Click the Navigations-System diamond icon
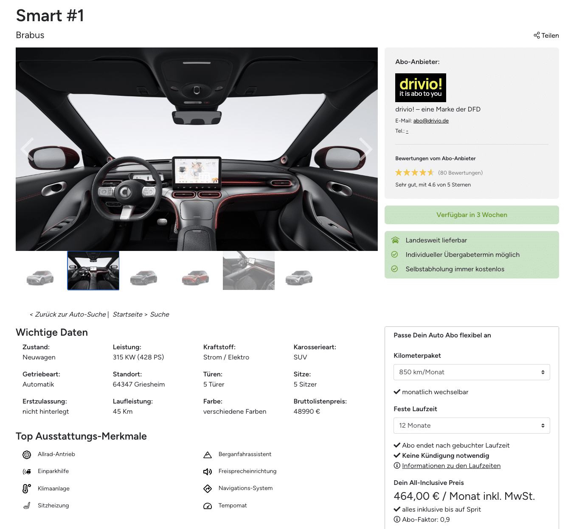 point(208,489)
